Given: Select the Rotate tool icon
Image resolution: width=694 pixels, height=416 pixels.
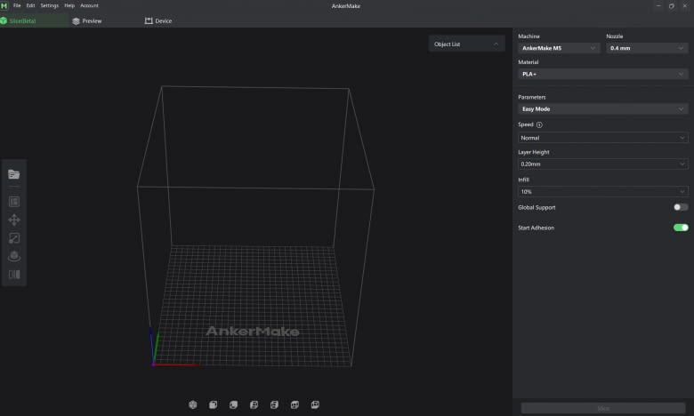Looking at the screenshot, I should pyautogui.click(x=14, y=256).
